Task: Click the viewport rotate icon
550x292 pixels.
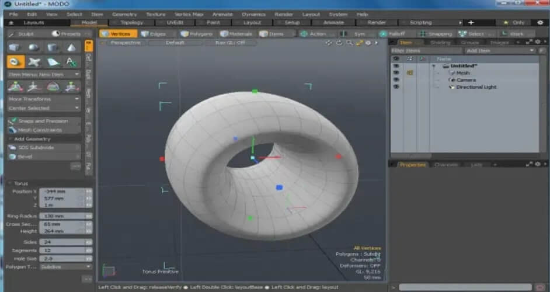Action: click(x=339, y=43)
